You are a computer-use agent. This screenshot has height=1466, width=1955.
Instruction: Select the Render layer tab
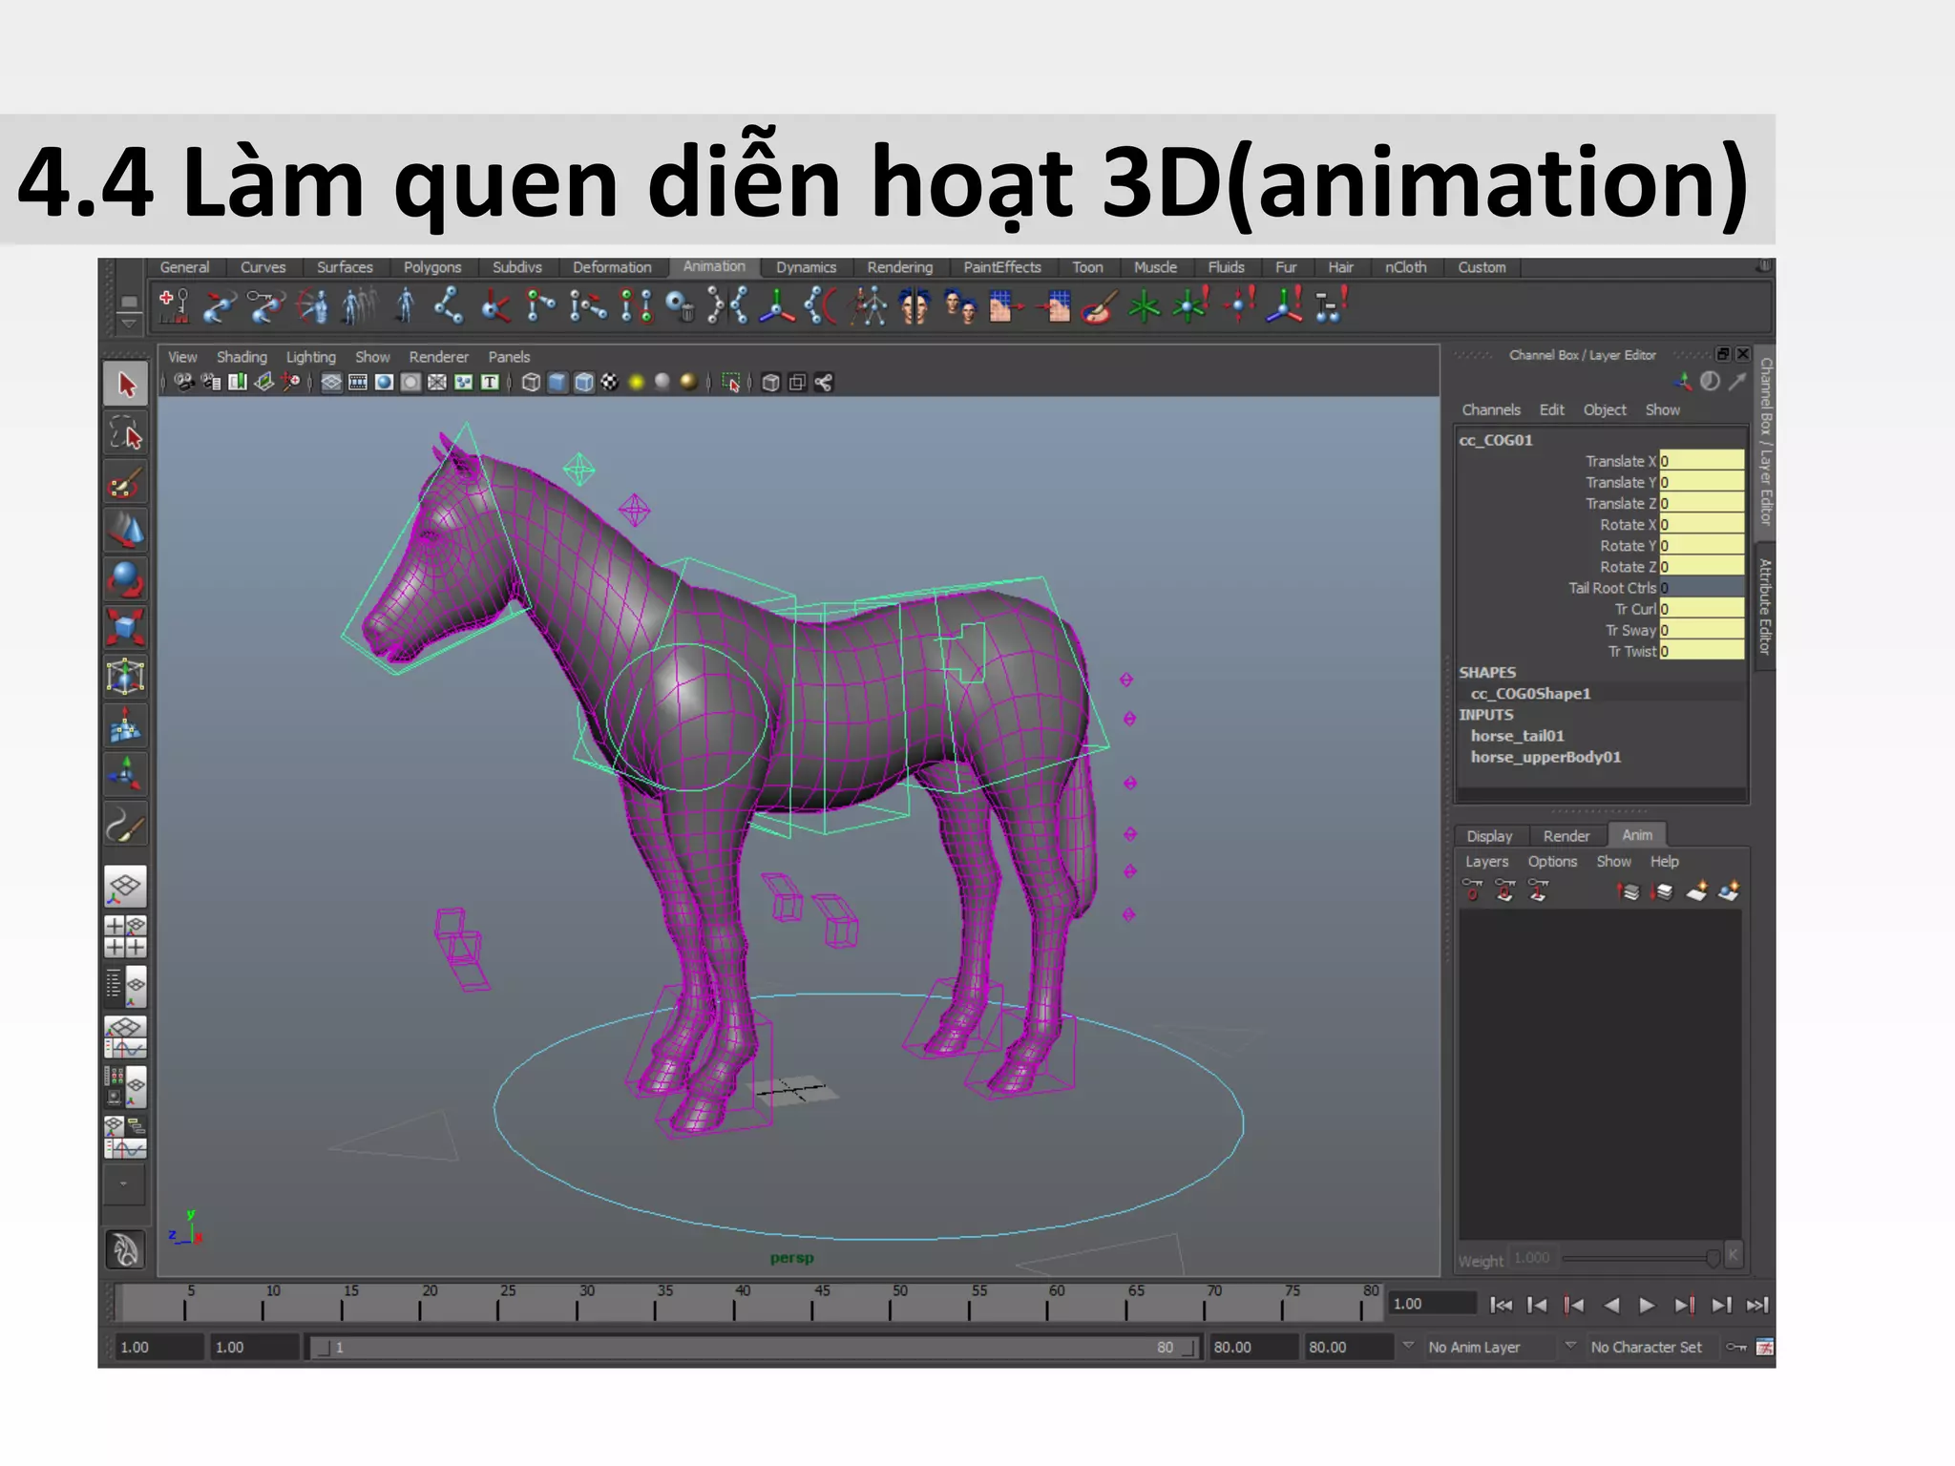coord(1566,836)
